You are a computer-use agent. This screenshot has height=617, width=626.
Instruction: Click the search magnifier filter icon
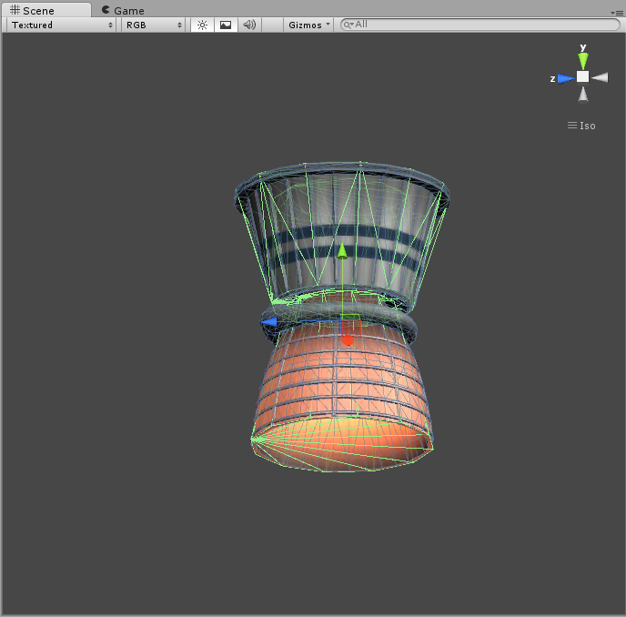click(348, 25)
